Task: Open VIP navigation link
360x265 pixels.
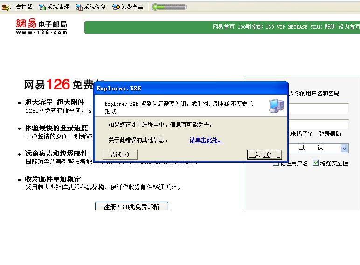Action: pyautogui.click(x=281, y=27)
